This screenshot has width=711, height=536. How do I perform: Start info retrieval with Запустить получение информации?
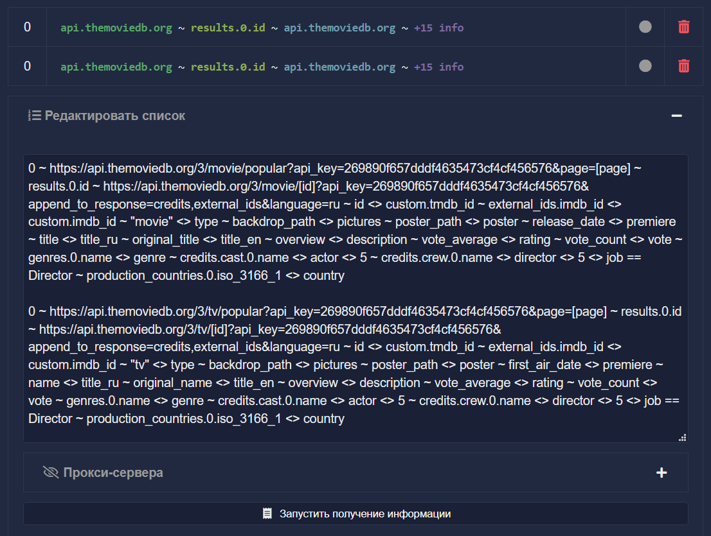[x=355, y=514]
